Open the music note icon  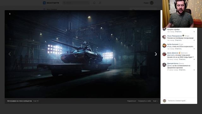click(100, 3)
